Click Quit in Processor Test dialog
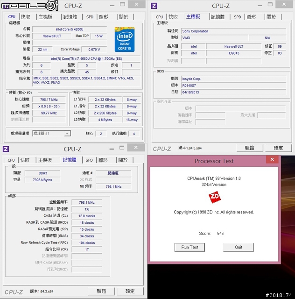 click(x=239, y=247)
